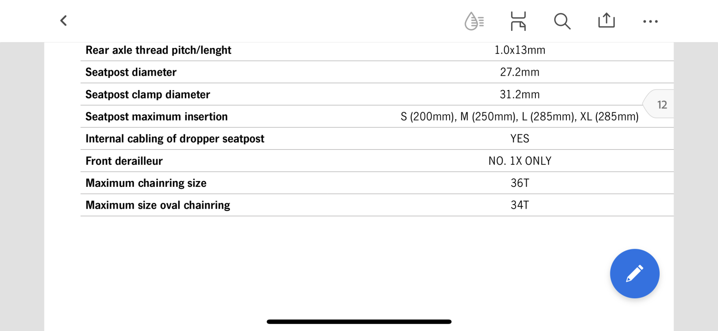The height and width of the screenshot is (331, 718).
Task: Select the "Seatpost diameter" row label
Action: pos(131,72)
